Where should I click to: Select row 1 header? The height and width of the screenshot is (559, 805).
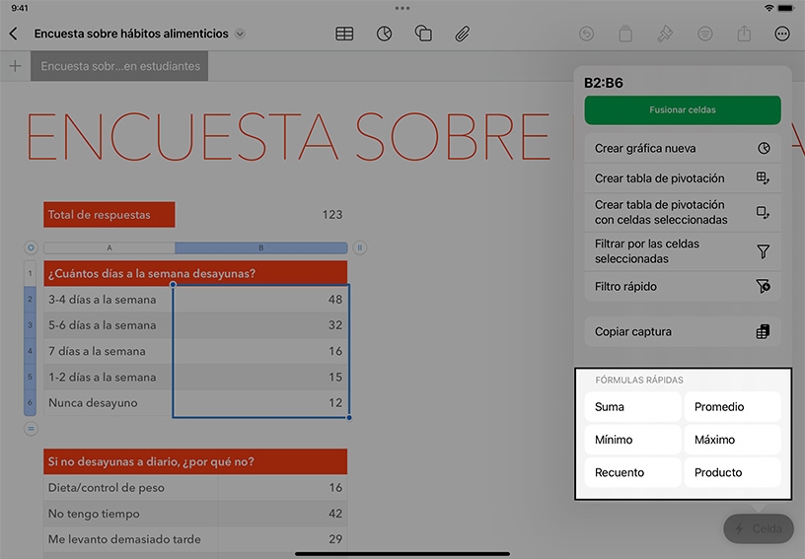(x=30, y=273)
